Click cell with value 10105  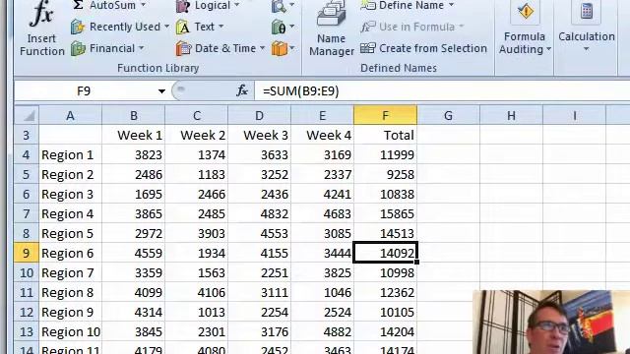pyautogui.click(x=385, y=313)
